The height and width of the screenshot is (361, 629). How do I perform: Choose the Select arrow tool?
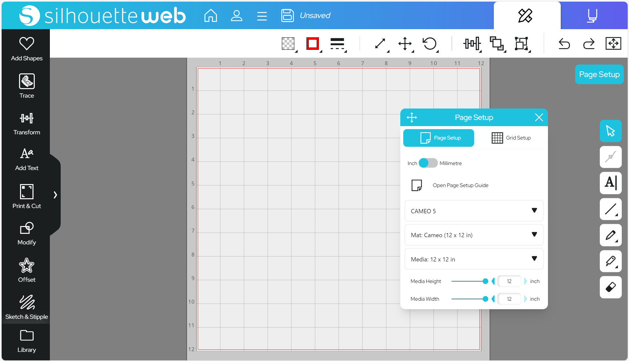[611, 131]
